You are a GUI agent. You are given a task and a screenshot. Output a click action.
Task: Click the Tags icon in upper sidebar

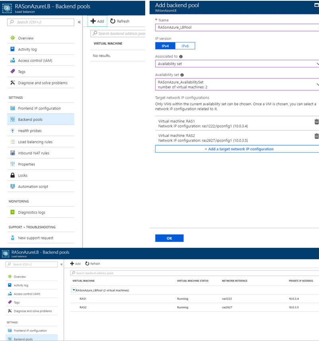pyautogui.click(x=12, y=72)
